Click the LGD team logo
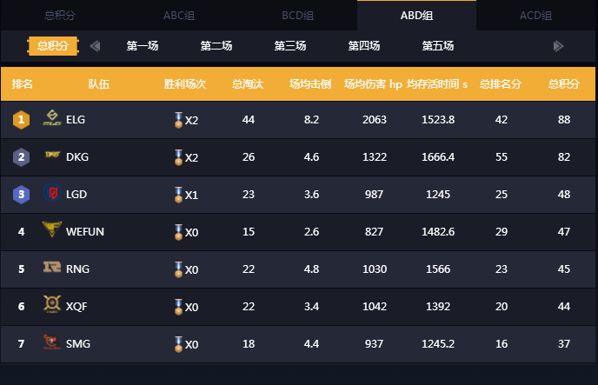The width and height of the screenshot is (598, 385). [52, 193]
